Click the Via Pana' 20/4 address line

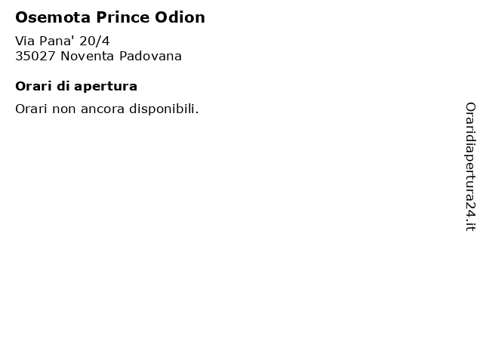tap(62, 41)
